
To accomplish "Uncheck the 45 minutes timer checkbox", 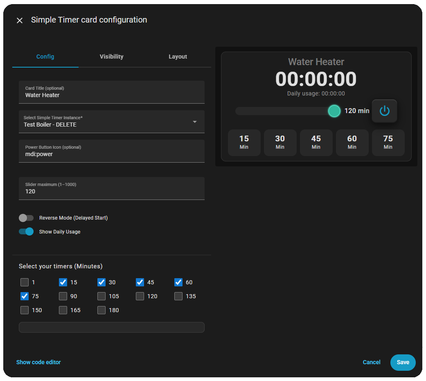I will (x=140, y=282).
